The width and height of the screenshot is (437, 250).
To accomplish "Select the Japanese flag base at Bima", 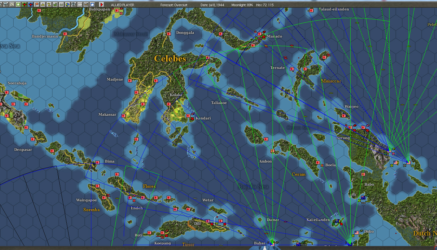I will click(x=98, y=163).
